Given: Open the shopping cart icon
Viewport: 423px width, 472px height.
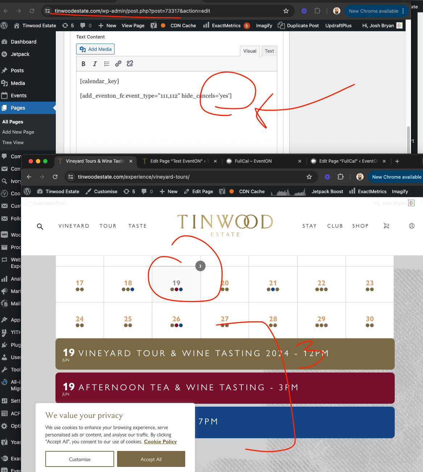Looking at the screenshot, I should [386, 226].
